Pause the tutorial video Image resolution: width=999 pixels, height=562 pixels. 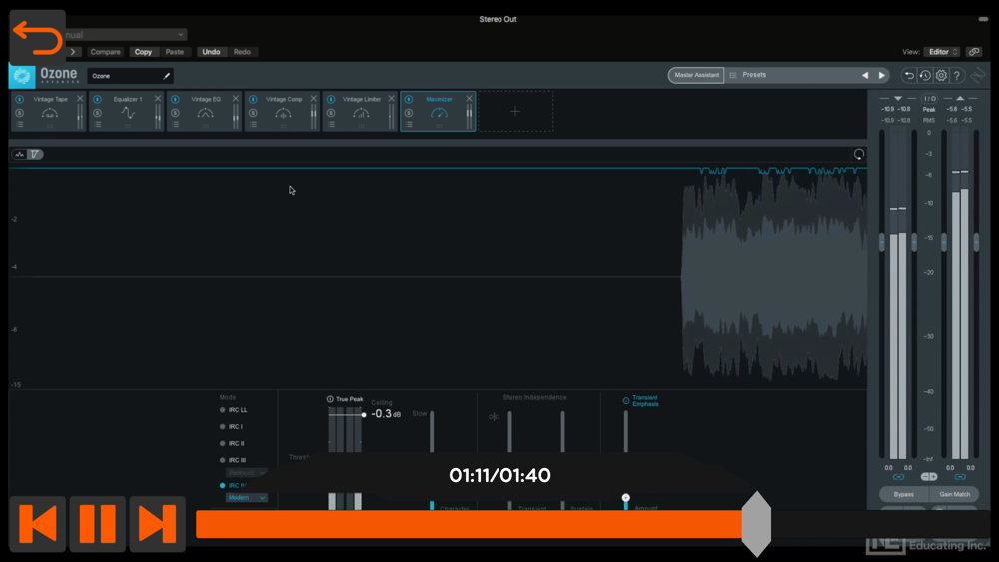pos(98,524)
